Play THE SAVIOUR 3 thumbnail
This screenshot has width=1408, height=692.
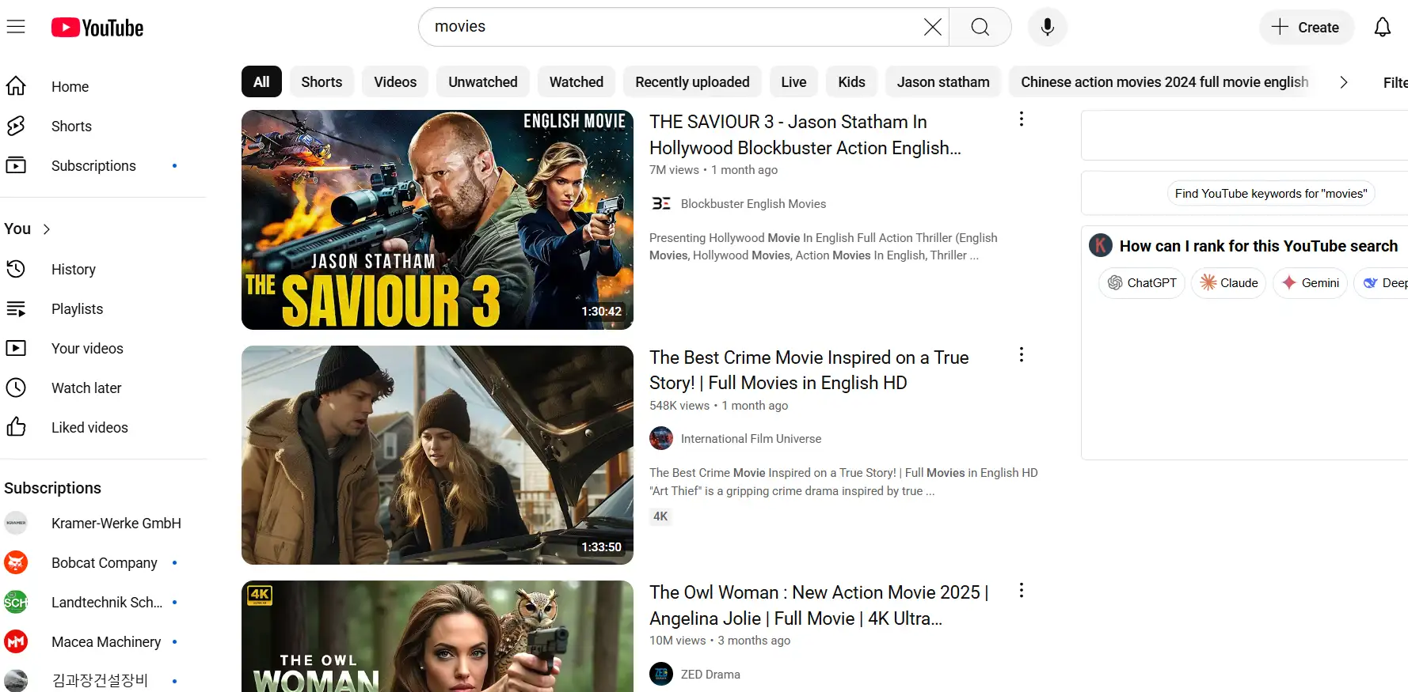point(437,220)
